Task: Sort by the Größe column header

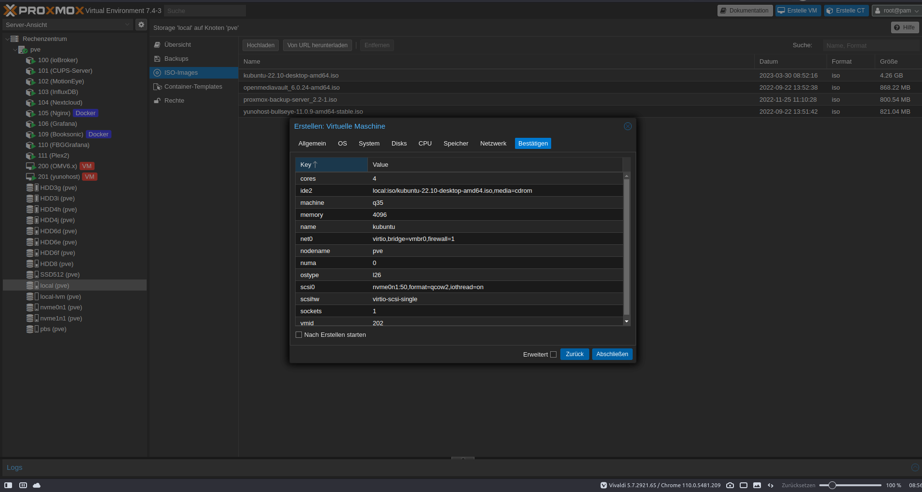Action: [x=898, y=62]
